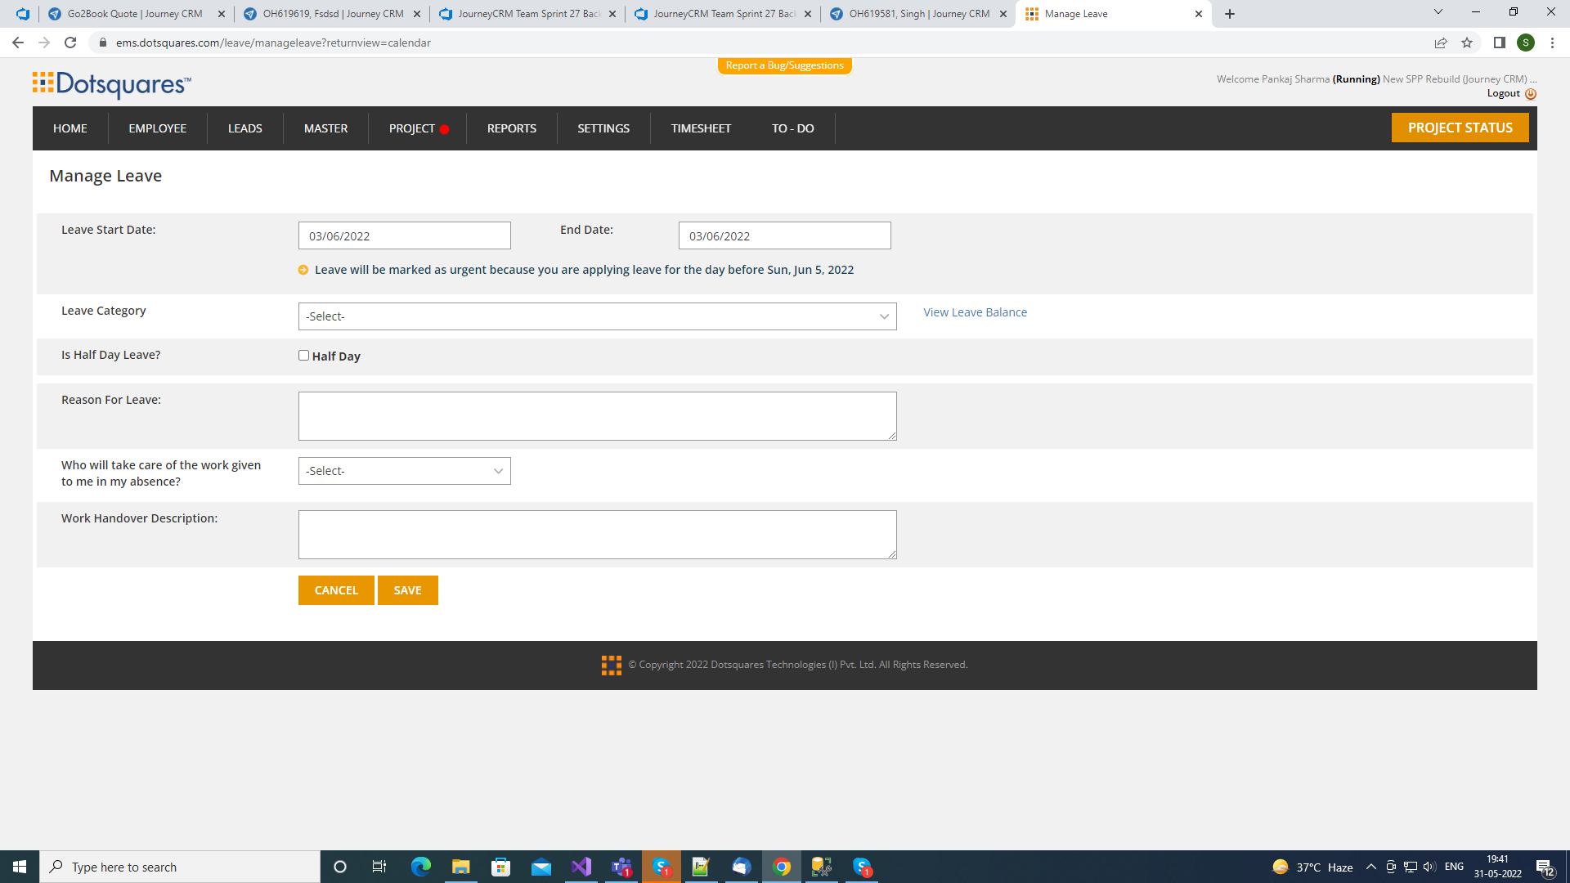The image size is (1570, 883).
Task: Open the browser side panel icon
Action: click(x=1499, y=43)
